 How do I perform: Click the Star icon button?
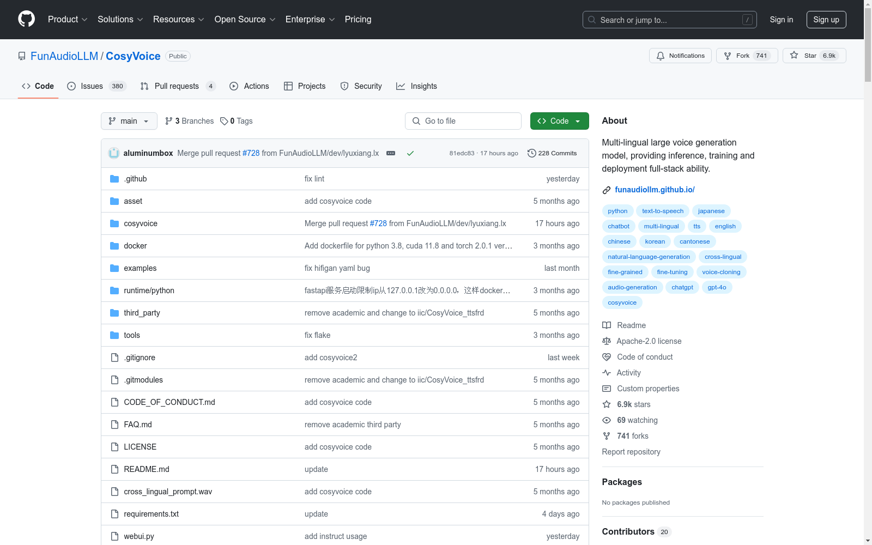click(794, 55)
